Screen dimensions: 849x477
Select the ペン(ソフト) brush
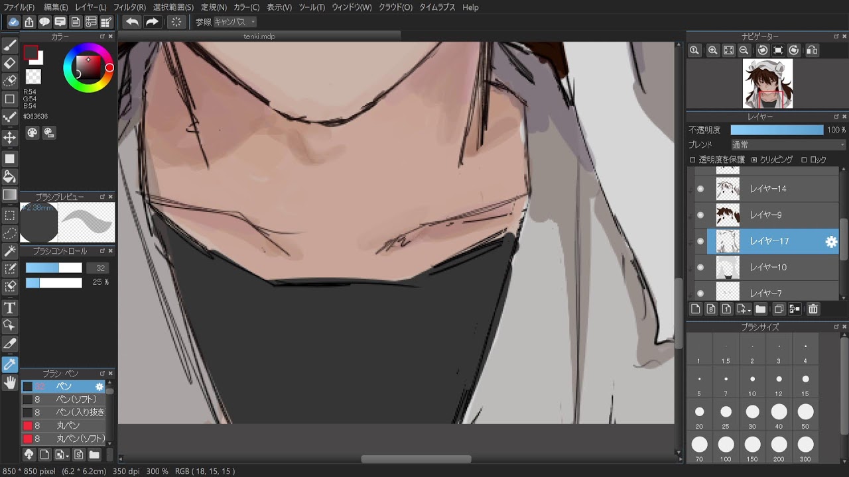point(64,399)
